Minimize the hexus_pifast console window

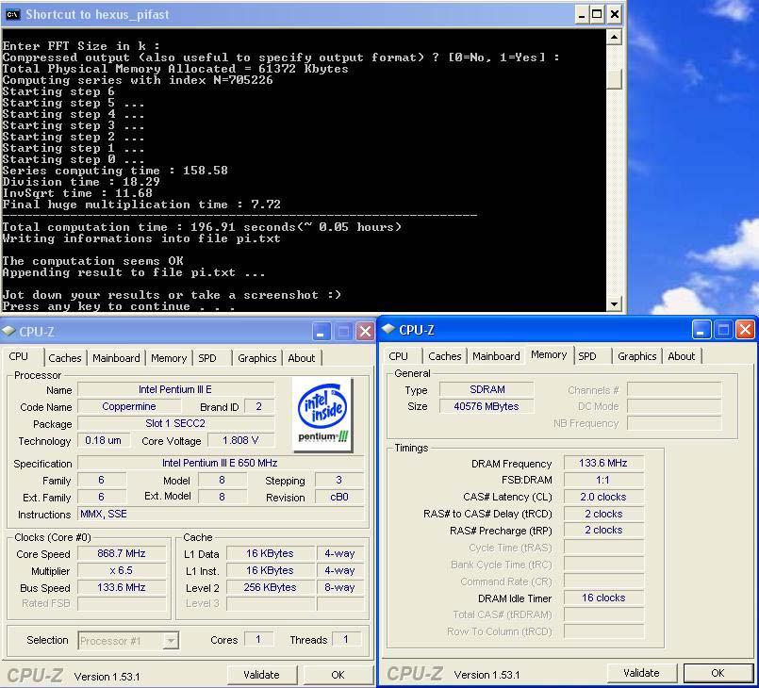582,14
